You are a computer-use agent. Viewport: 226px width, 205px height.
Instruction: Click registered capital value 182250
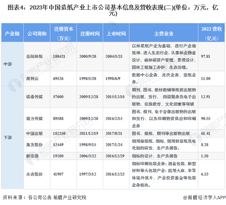click(59, 133)
